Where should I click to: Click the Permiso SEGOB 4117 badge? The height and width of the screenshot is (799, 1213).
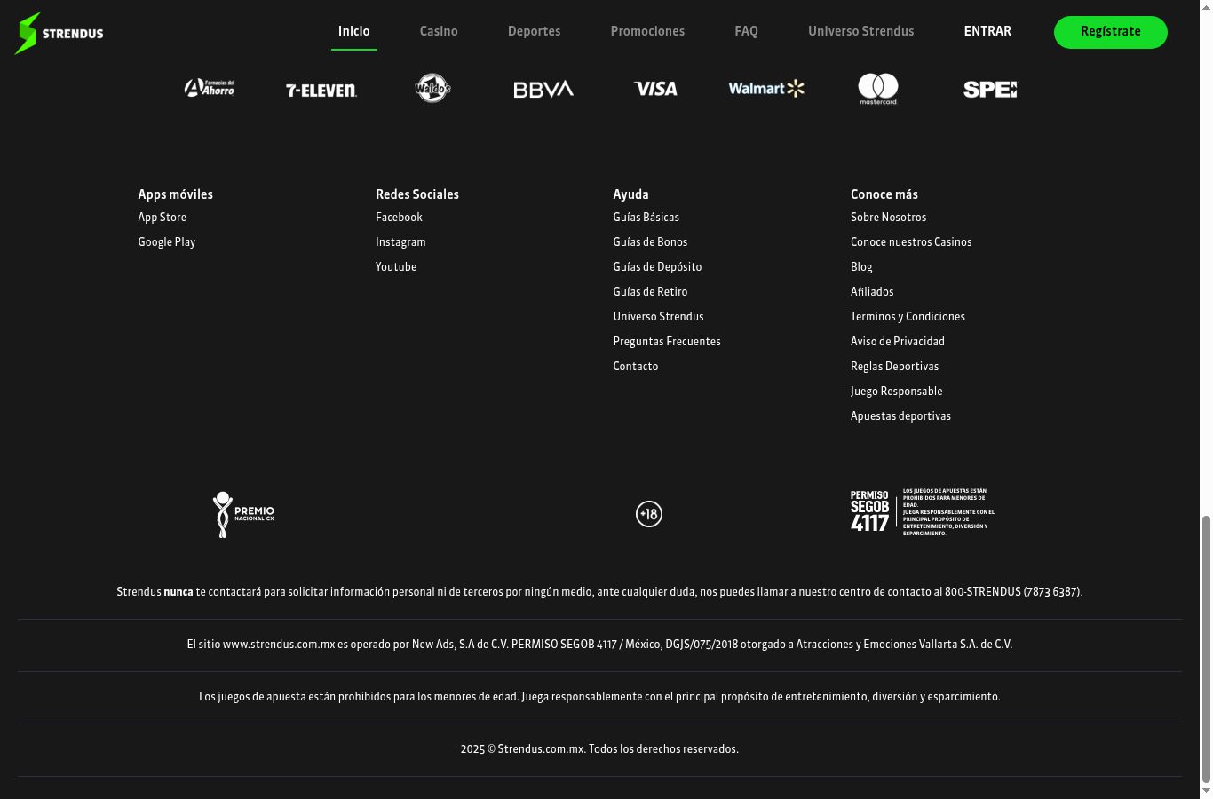(923, 511)
